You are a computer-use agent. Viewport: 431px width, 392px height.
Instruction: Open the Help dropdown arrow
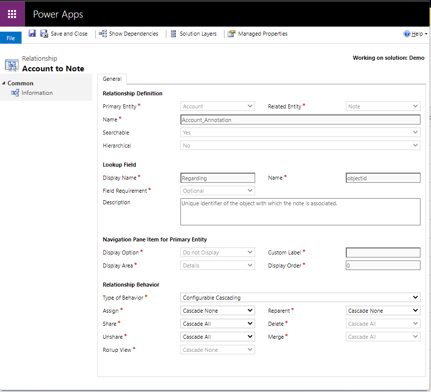point(426,34)
